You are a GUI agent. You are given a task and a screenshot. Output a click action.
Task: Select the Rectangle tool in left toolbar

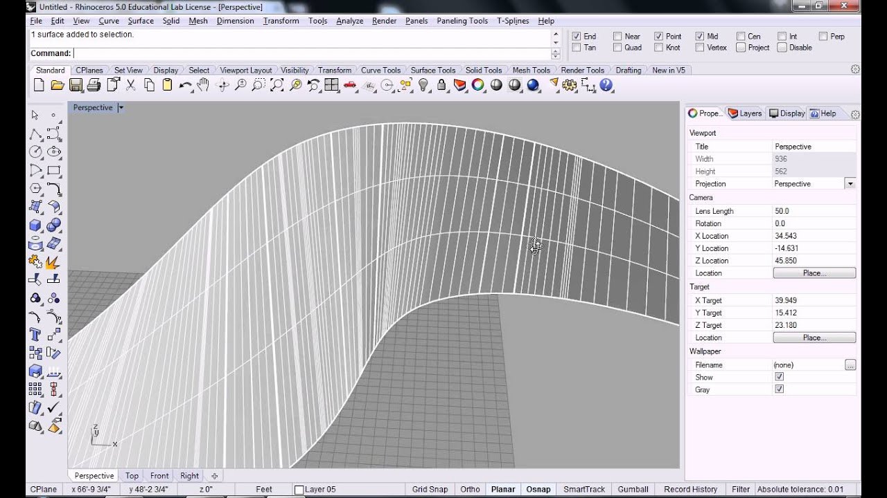pos(54,170)
